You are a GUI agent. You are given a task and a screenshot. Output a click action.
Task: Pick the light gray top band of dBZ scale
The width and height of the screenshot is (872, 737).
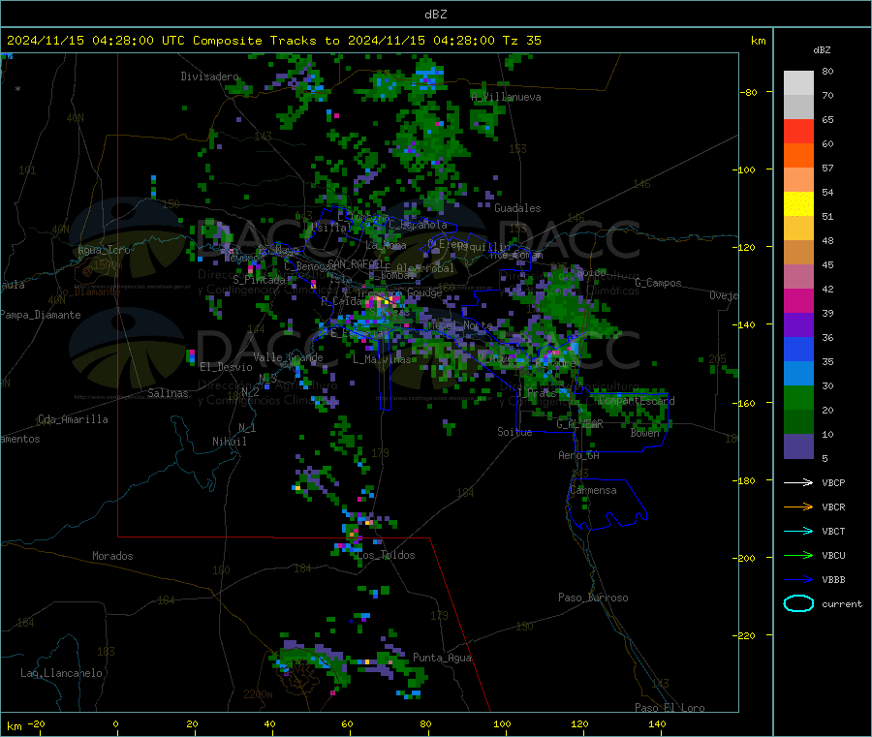click(x=798, y=83)
